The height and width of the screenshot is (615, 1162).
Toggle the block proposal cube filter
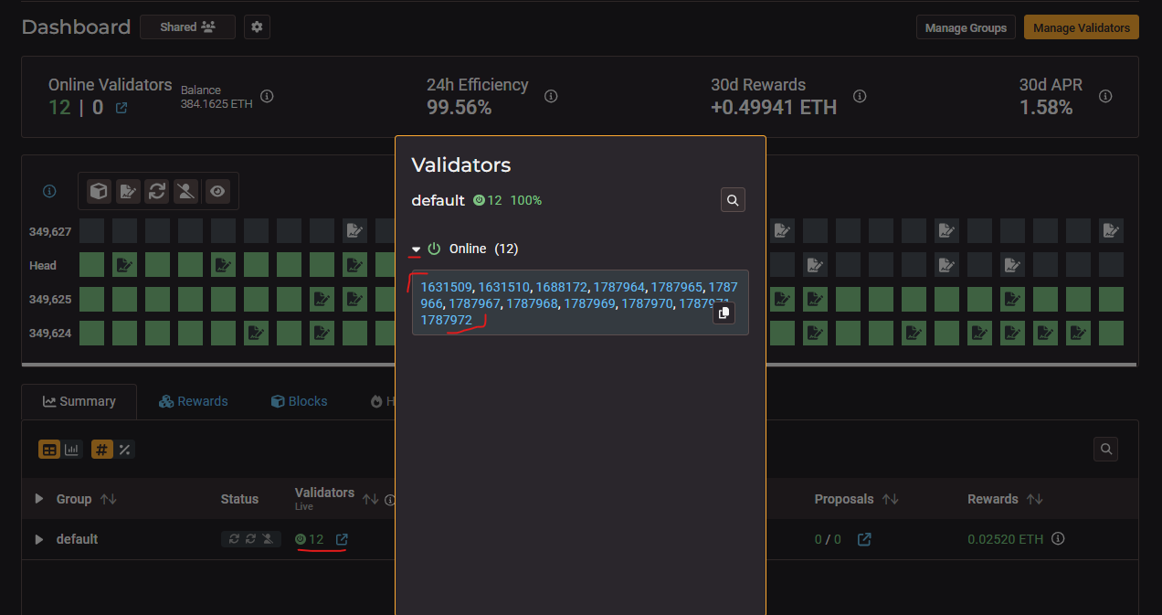click(99, 190)
